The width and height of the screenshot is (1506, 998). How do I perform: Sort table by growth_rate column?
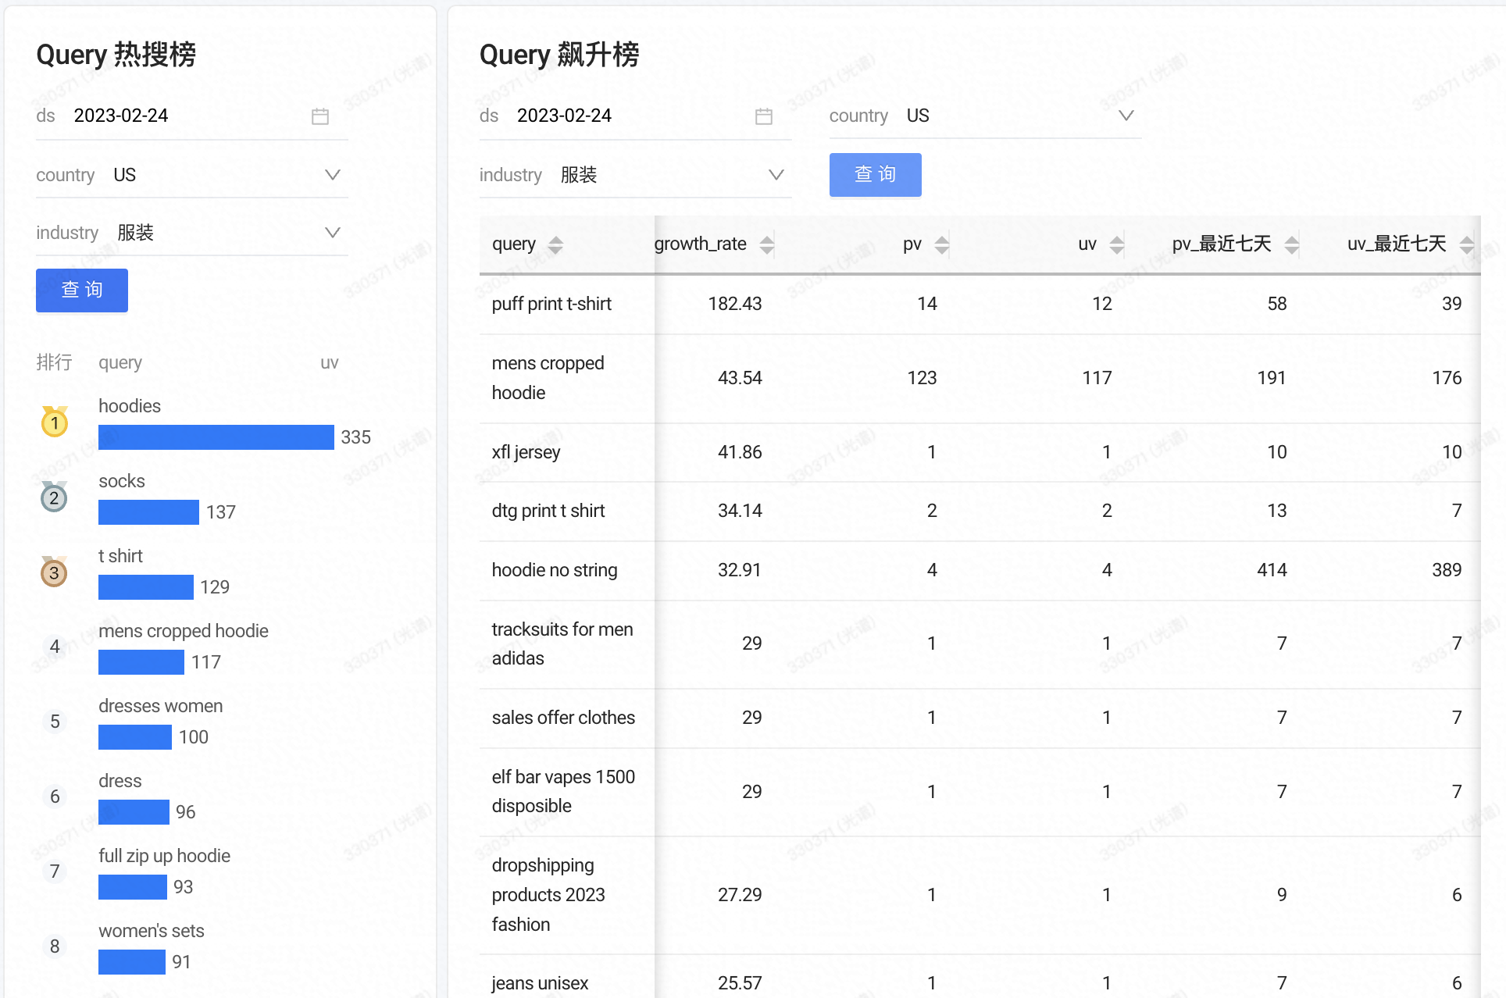(x=767, y=245)
